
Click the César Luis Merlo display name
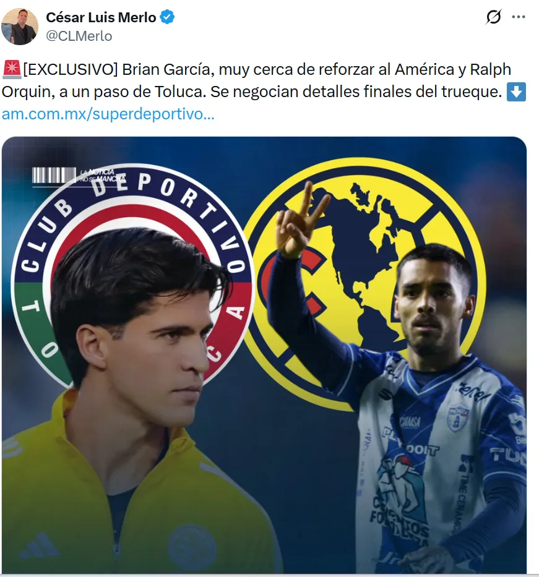tap(101, 17)
